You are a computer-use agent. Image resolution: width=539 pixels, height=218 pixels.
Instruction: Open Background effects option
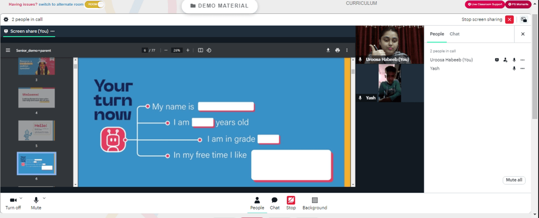tap(315, 204)
